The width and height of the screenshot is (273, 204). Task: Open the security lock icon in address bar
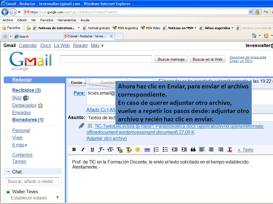coord(257,12)
